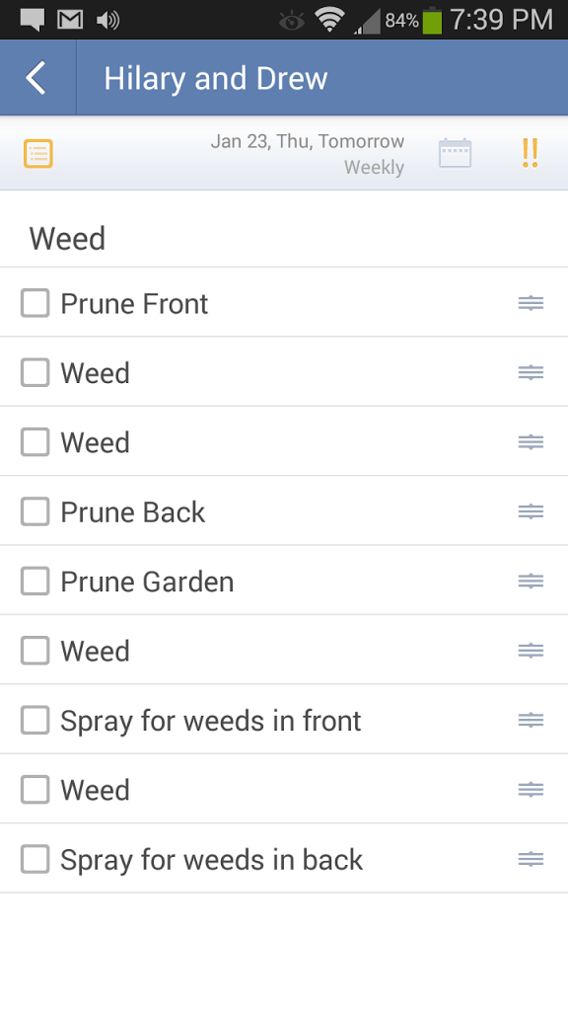Tap reorder handle for Spray for weeds in front
The height and width of the screenshot is (1011, 568).
point(531,720)
